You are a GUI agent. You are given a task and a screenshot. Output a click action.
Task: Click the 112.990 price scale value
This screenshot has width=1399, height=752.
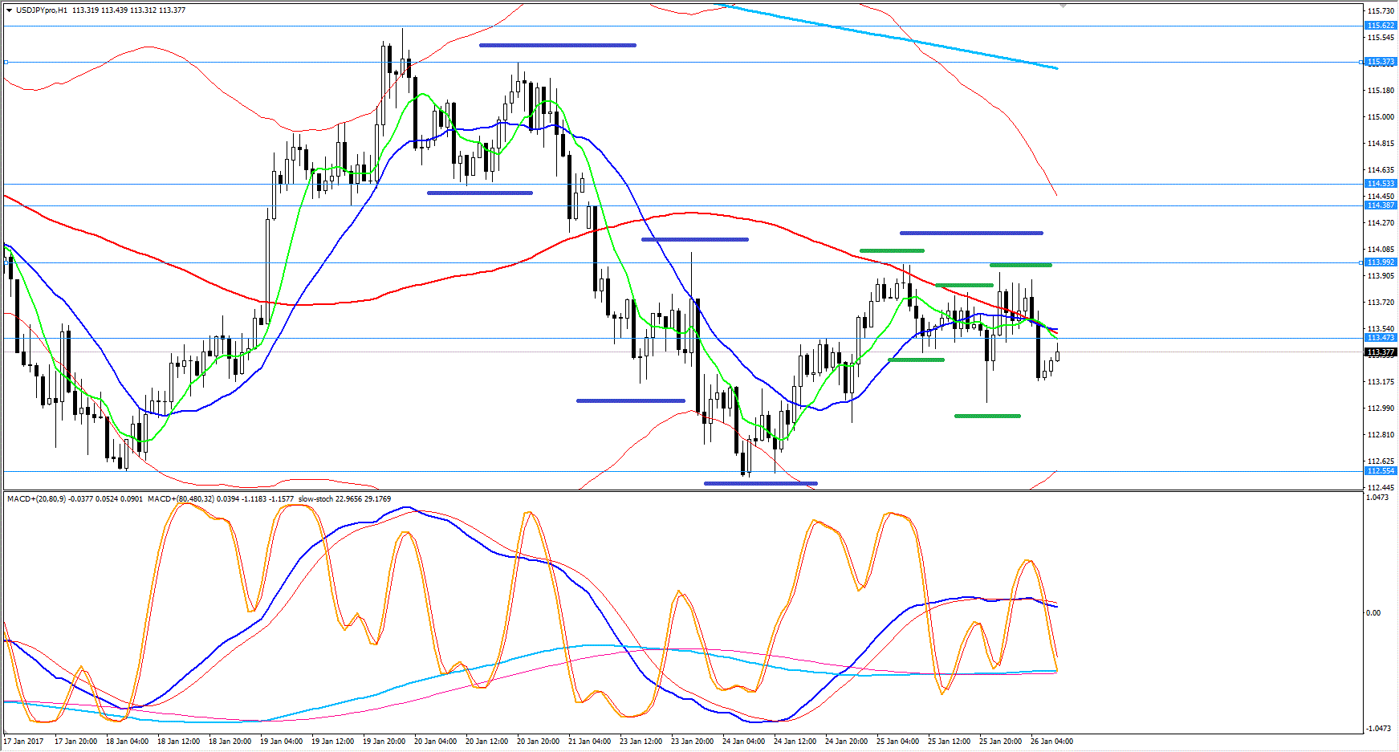pos(1381,409)
